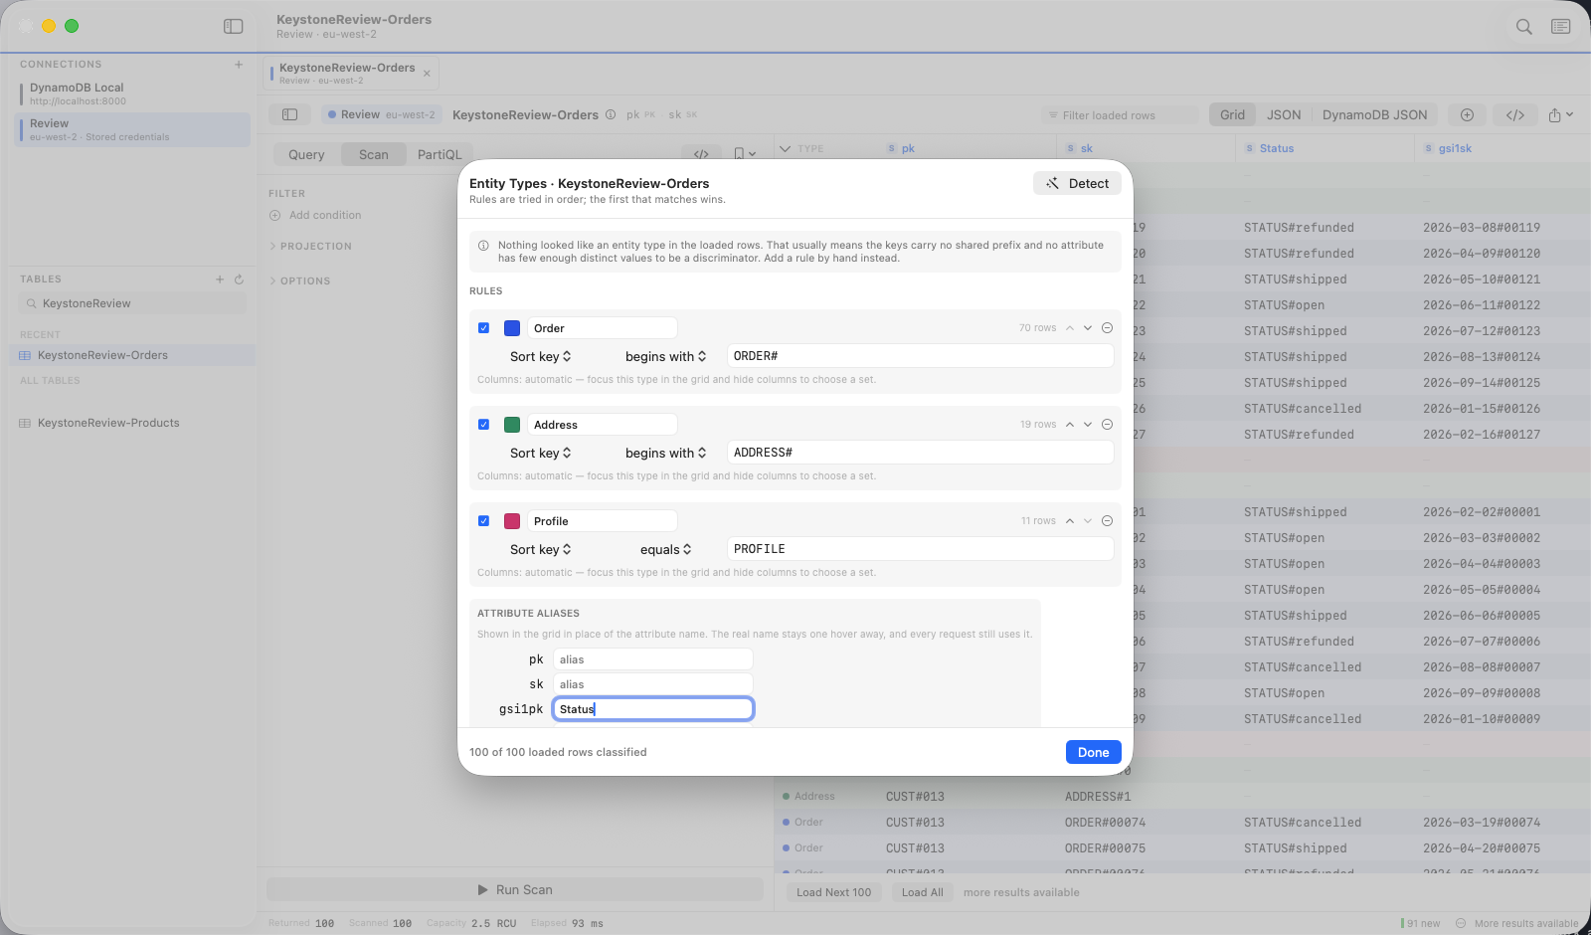Viewport: 1591px width, 935px height.
Task: Click Done to close the entity types dialog
Action: coord(1093,752)
